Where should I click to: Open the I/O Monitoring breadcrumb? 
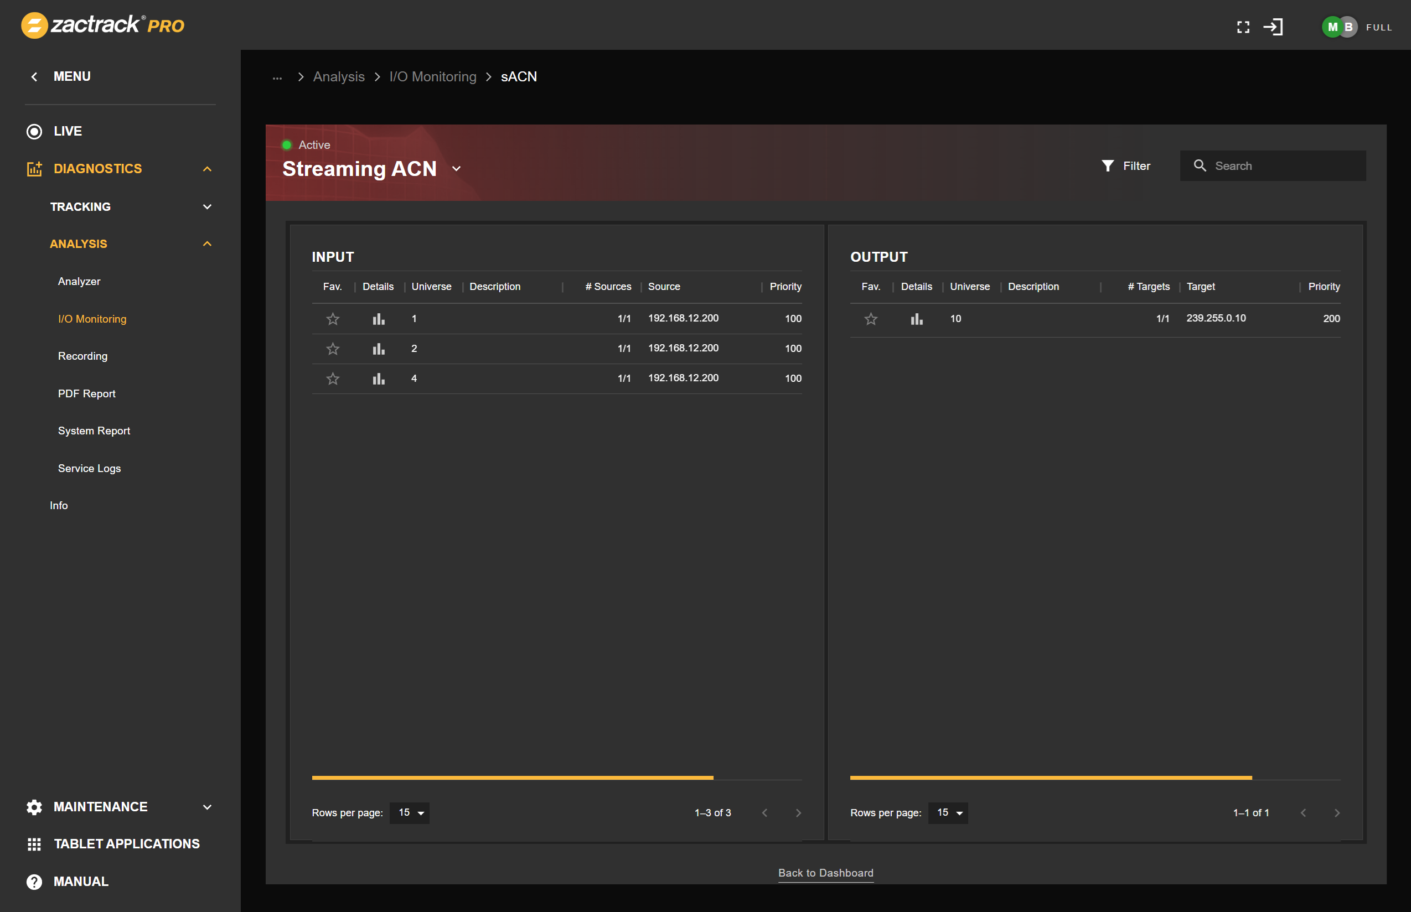coord(432,76)
